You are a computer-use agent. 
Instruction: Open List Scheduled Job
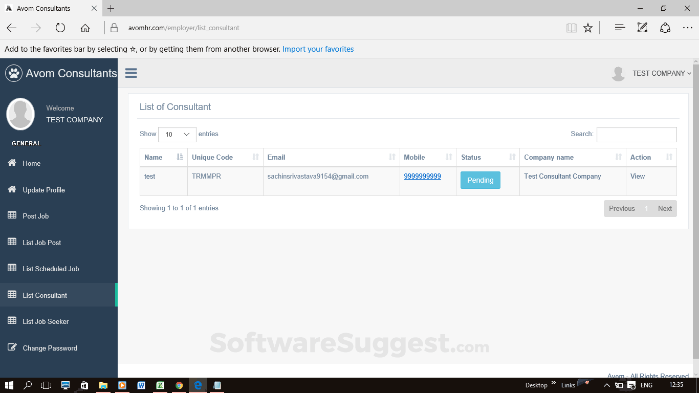50,269
